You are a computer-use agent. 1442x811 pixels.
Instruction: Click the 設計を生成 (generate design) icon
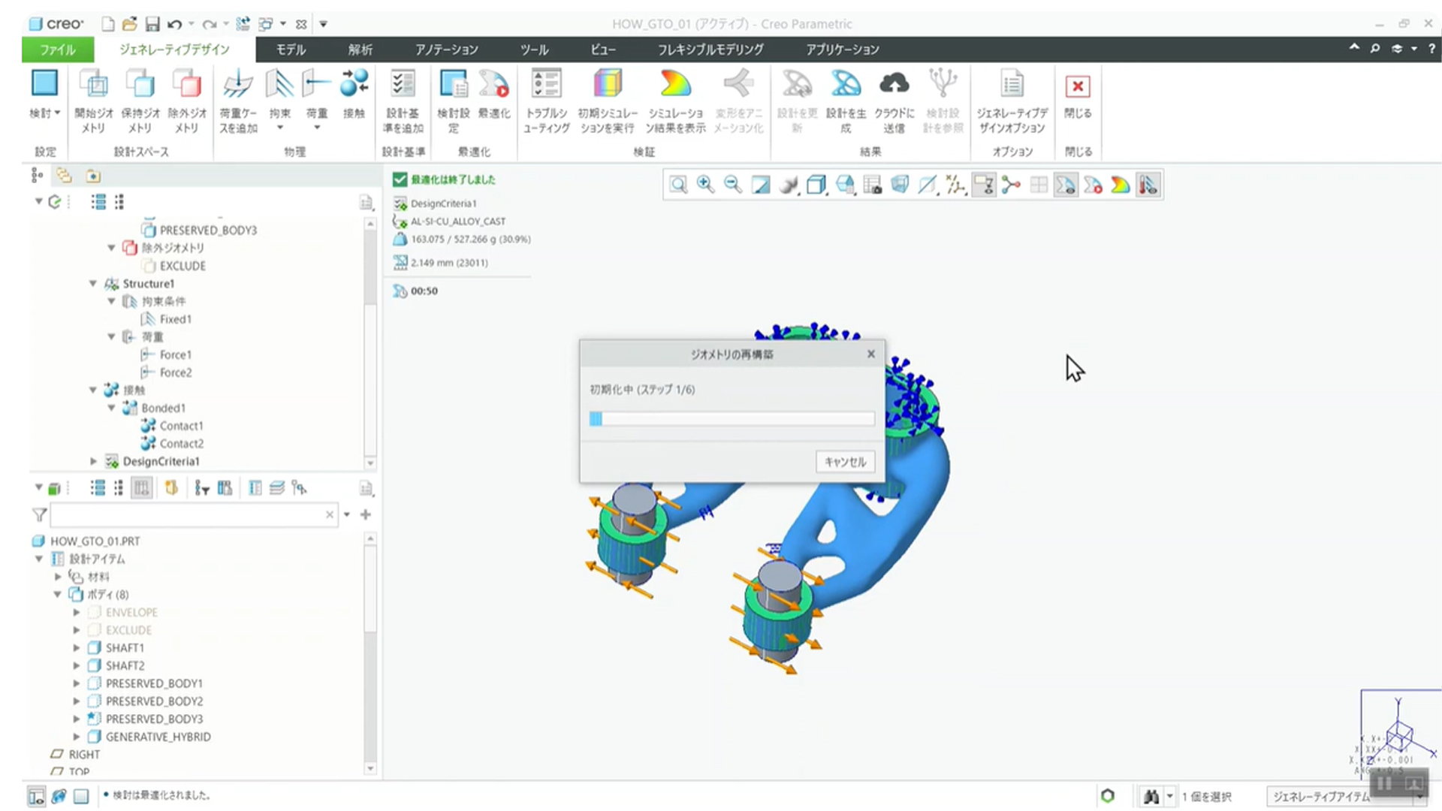click(x=846, y=85)
